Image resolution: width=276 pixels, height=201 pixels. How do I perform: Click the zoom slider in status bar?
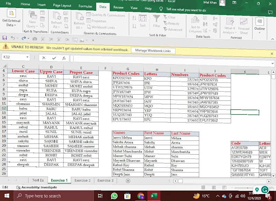247,188
